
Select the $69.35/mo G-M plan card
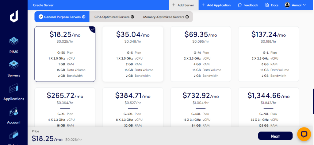pos(201,54)
